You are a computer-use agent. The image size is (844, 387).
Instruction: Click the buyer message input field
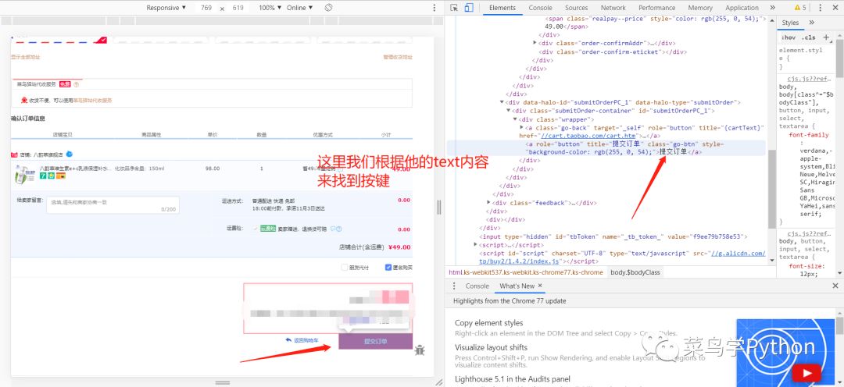pyautogui.click(x=113, y=204)
